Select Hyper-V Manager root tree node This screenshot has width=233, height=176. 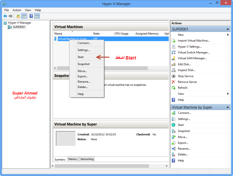tap(20, 23)
